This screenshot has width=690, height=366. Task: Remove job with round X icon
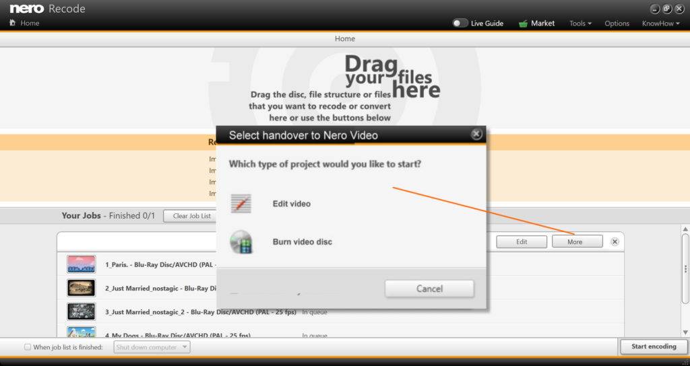click(615, 242)
